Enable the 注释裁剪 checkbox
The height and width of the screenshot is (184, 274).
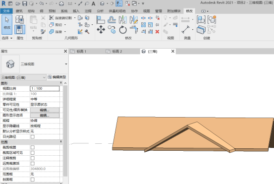[33, 158]
